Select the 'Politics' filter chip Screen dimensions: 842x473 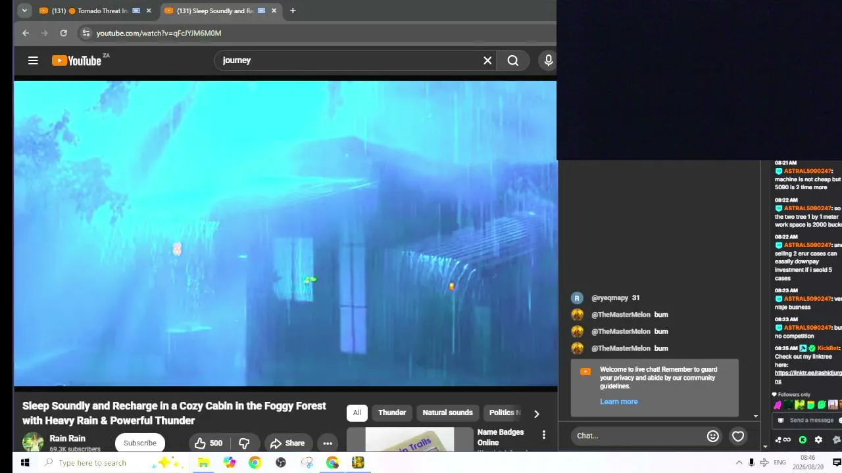tap(503, 413)
